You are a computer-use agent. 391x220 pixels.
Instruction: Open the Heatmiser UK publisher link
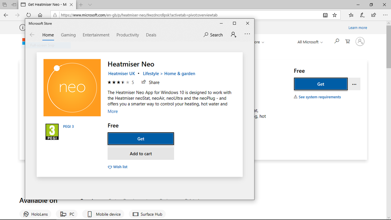pyautogui.click(x=122, y=74)
